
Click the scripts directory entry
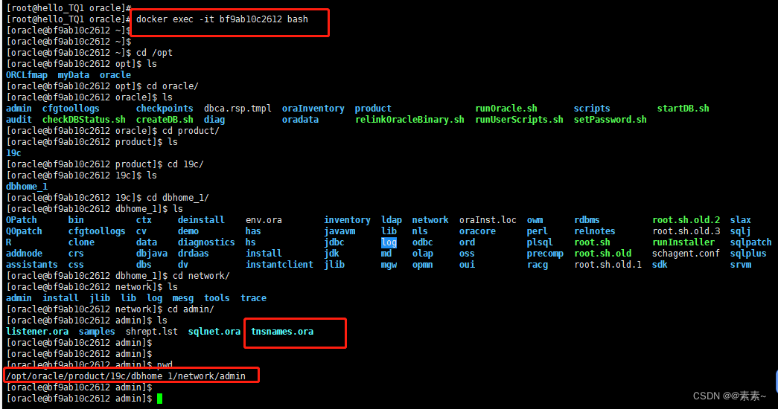click(x=592, y=109)
